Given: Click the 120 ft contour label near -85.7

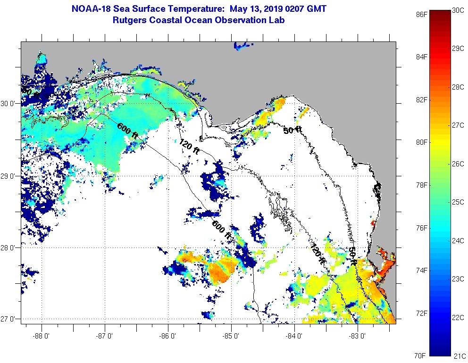Looking at the screenshot, I should pyautogui.click(x=189, y=147).
